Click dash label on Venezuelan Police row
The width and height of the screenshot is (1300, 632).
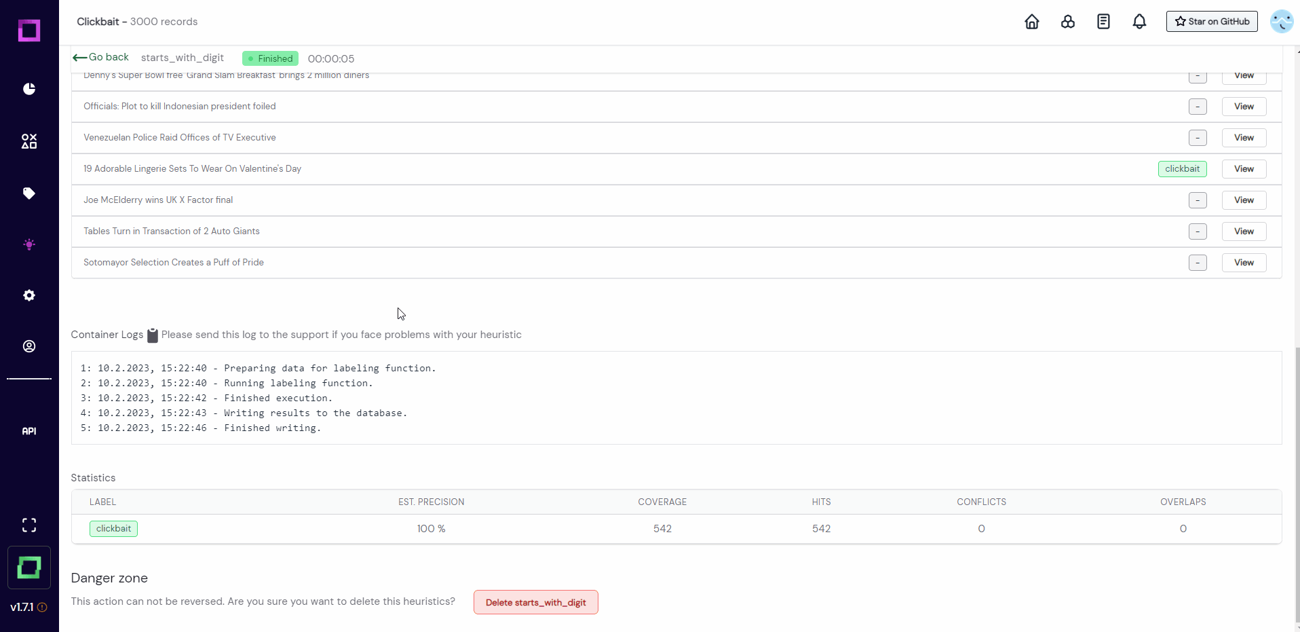pos(1198,138)
